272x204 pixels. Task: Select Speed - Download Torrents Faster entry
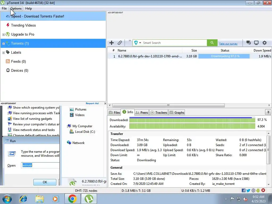pyautogui.click(x=53, y=16)
